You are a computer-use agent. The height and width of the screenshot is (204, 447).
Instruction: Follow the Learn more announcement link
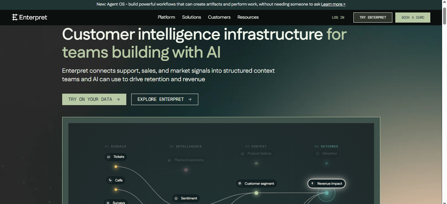333,4
